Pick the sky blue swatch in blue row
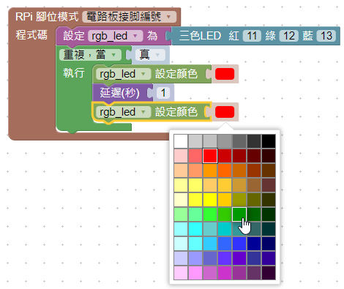This screenshot has width=344, height=289. point(210,244)
